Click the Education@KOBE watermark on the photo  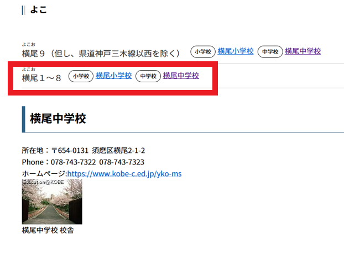coord(43,182)
